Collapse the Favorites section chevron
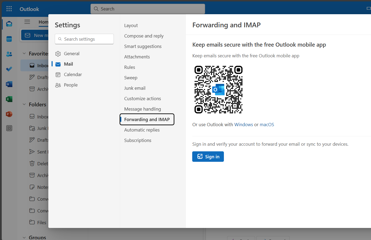This screenshot has width=371, height=240. pyautogui.click(x=24, y=54)
